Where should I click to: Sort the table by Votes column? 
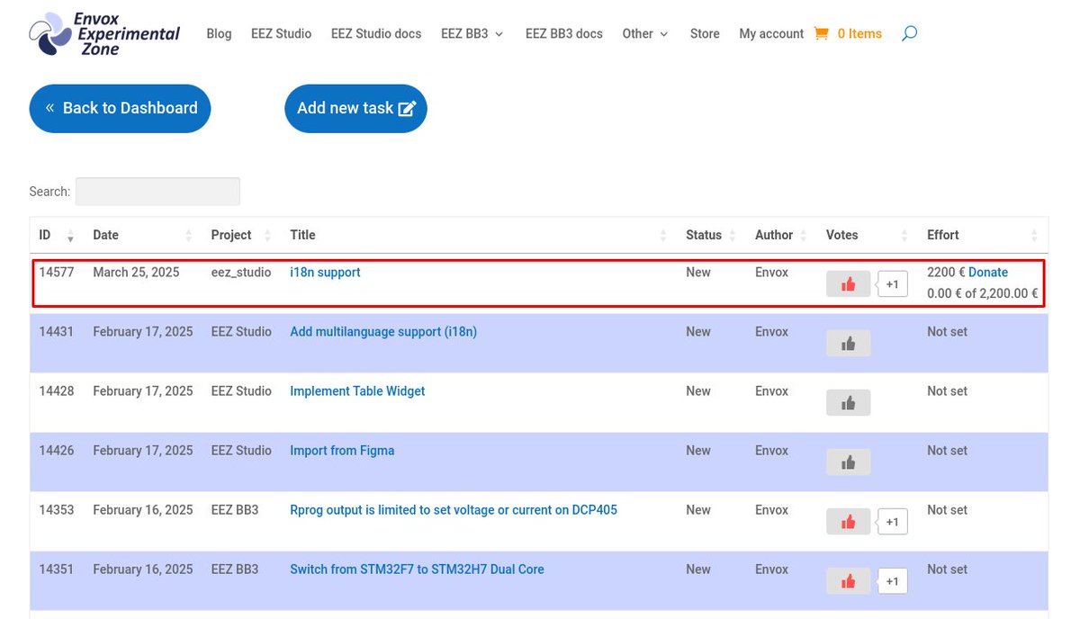(868, 235)
